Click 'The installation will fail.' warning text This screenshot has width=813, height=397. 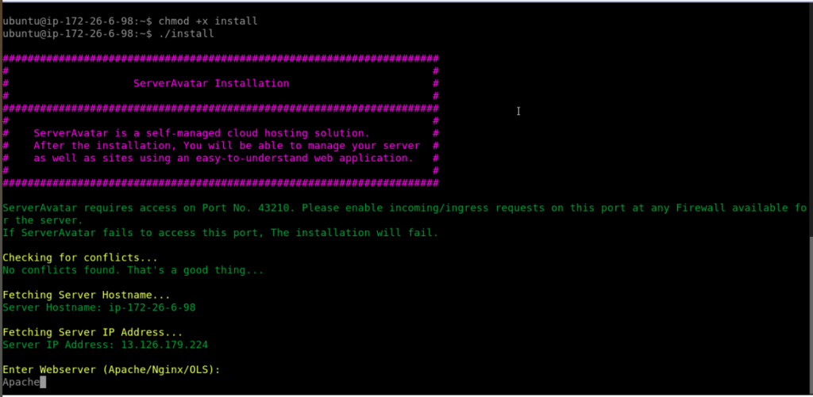click(355, 233)
